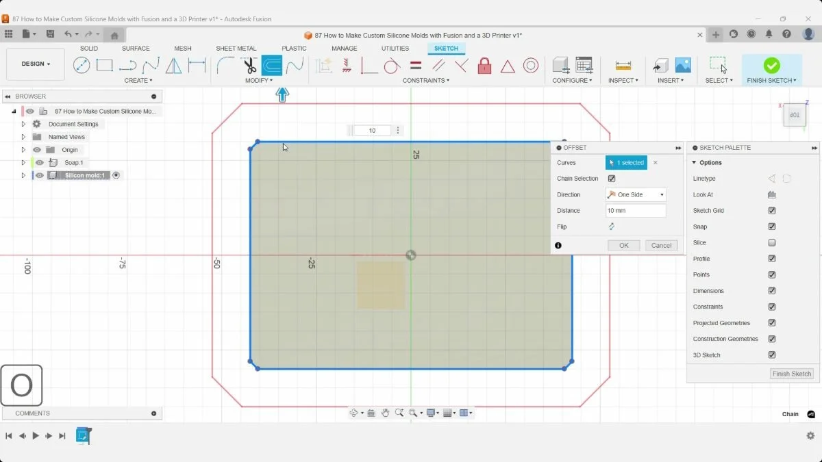Toggle the Dimensions checkbox
The height and width of the screenshot is (462, 822).
click(772, 291)
